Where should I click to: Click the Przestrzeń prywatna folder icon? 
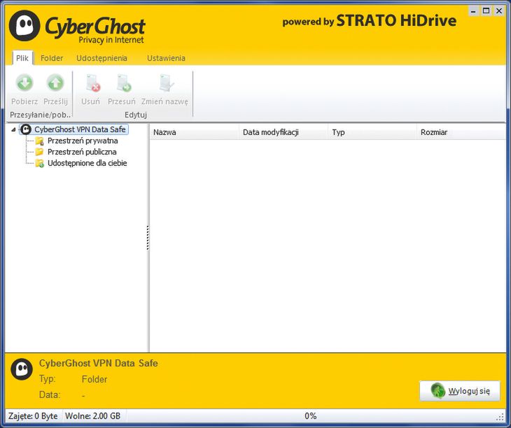[x=39, y=141]
